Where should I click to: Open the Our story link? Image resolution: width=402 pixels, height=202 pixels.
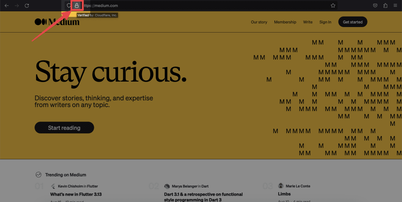259,22
